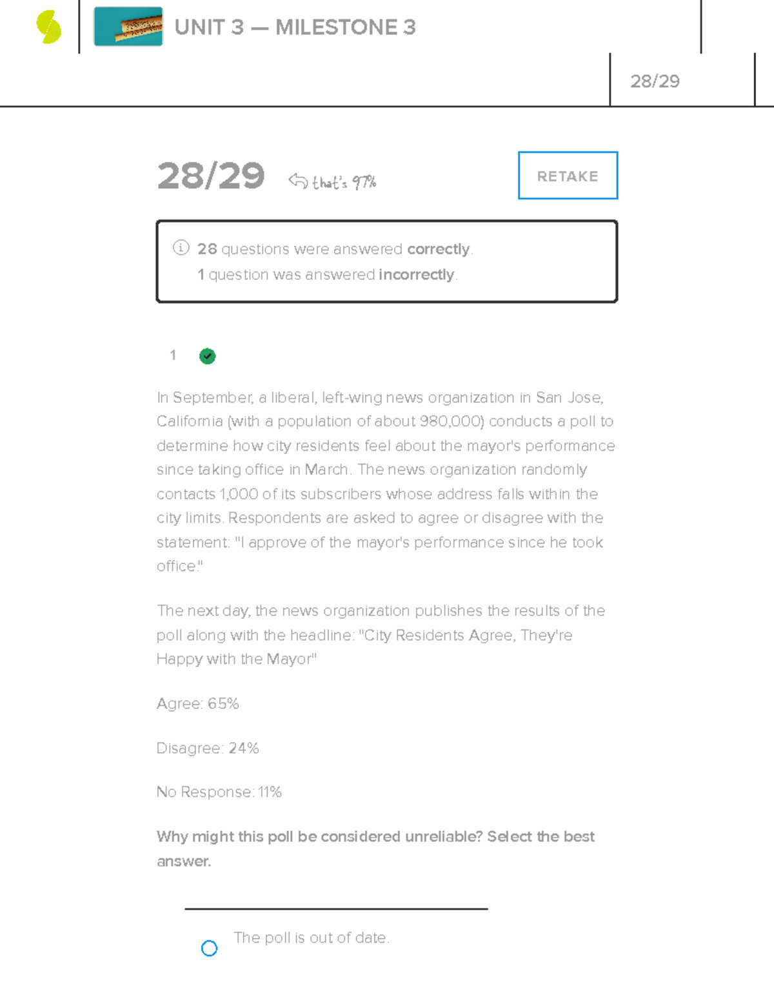Click the question number 1 label

pos(173,355)
